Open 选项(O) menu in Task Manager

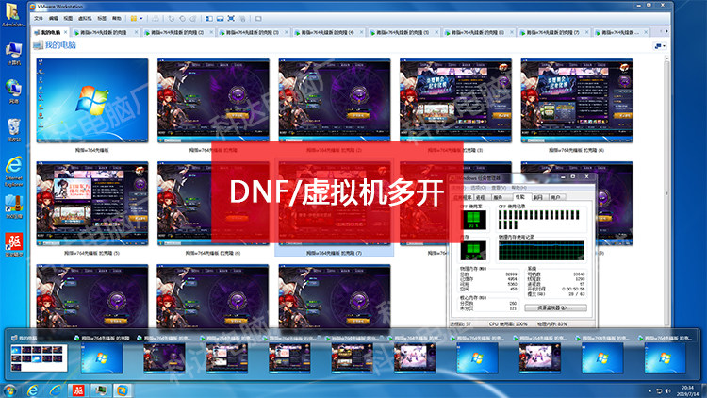[x=478, y=188]
